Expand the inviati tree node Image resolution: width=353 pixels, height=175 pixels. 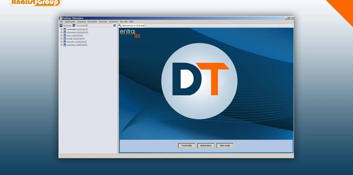61,39
